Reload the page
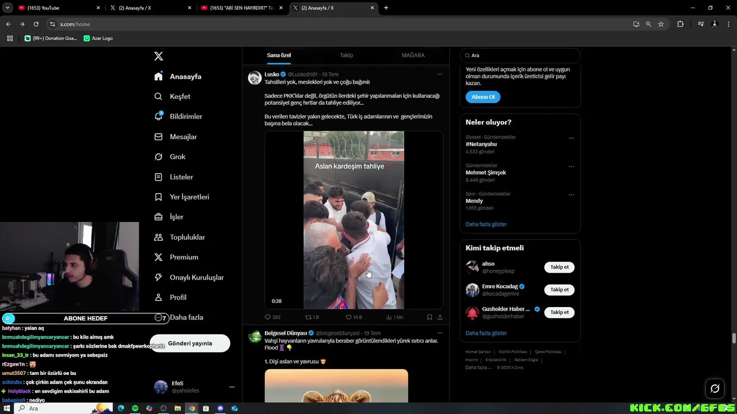737x414 pixels. point(36,24)
